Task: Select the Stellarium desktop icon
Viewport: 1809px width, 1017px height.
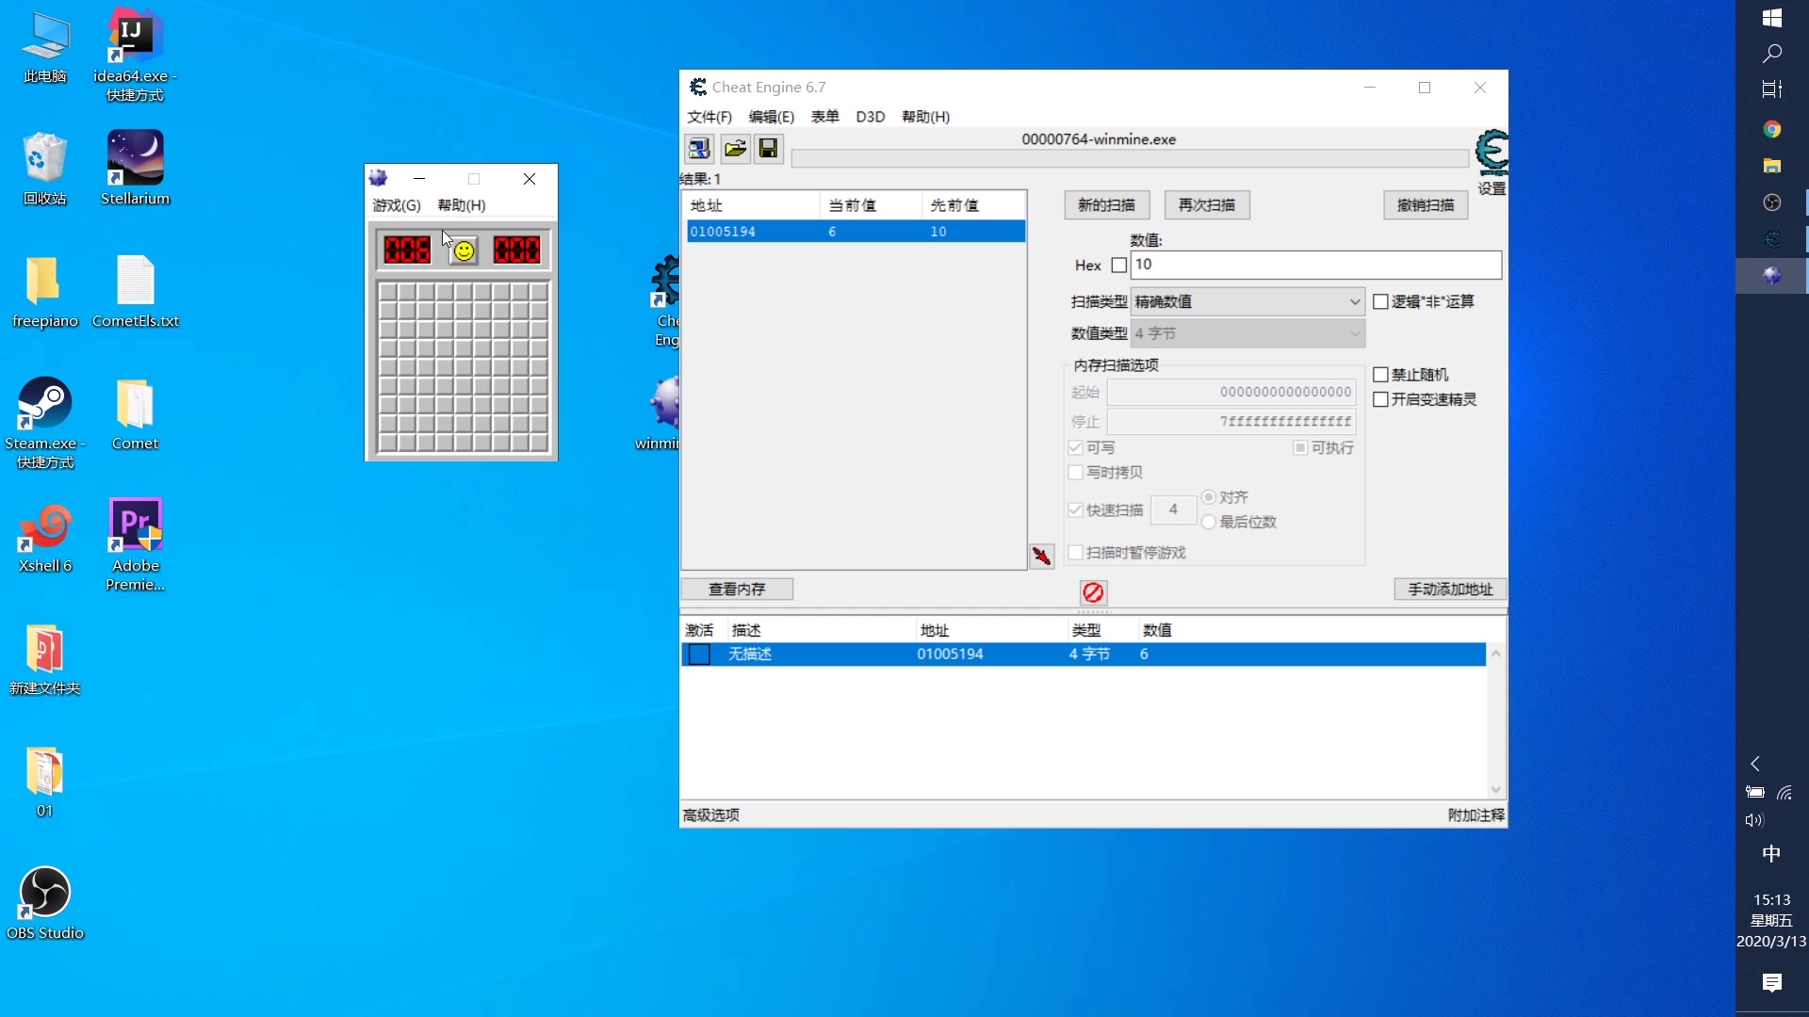Action: 136,168
